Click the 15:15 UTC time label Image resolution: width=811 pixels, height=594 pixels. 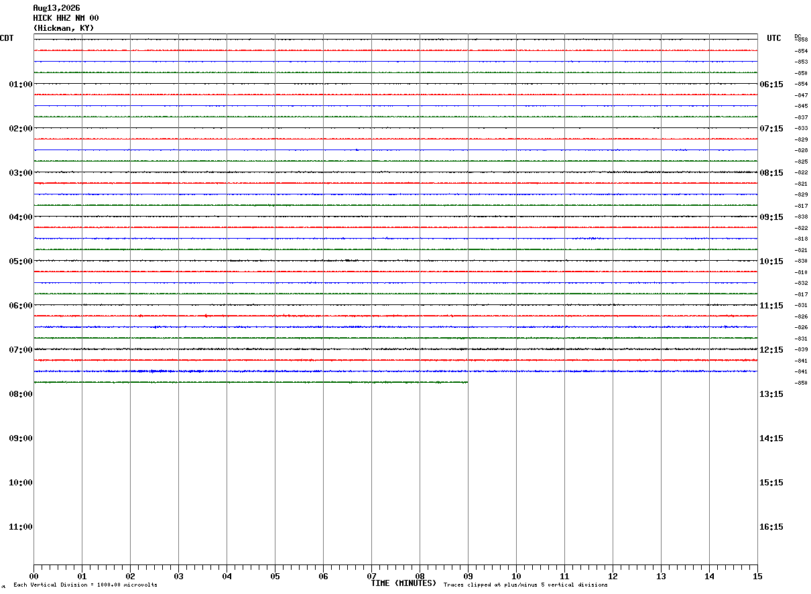pos(771,483)
